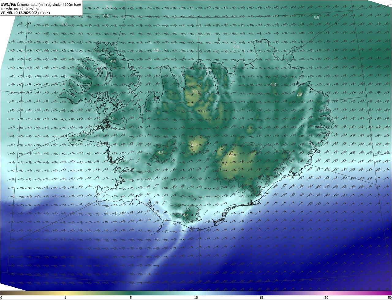This screenshot has height=300, width=392.
Task: Click the 10 tick label on the colour scale
Action: [x=196, y=298]
